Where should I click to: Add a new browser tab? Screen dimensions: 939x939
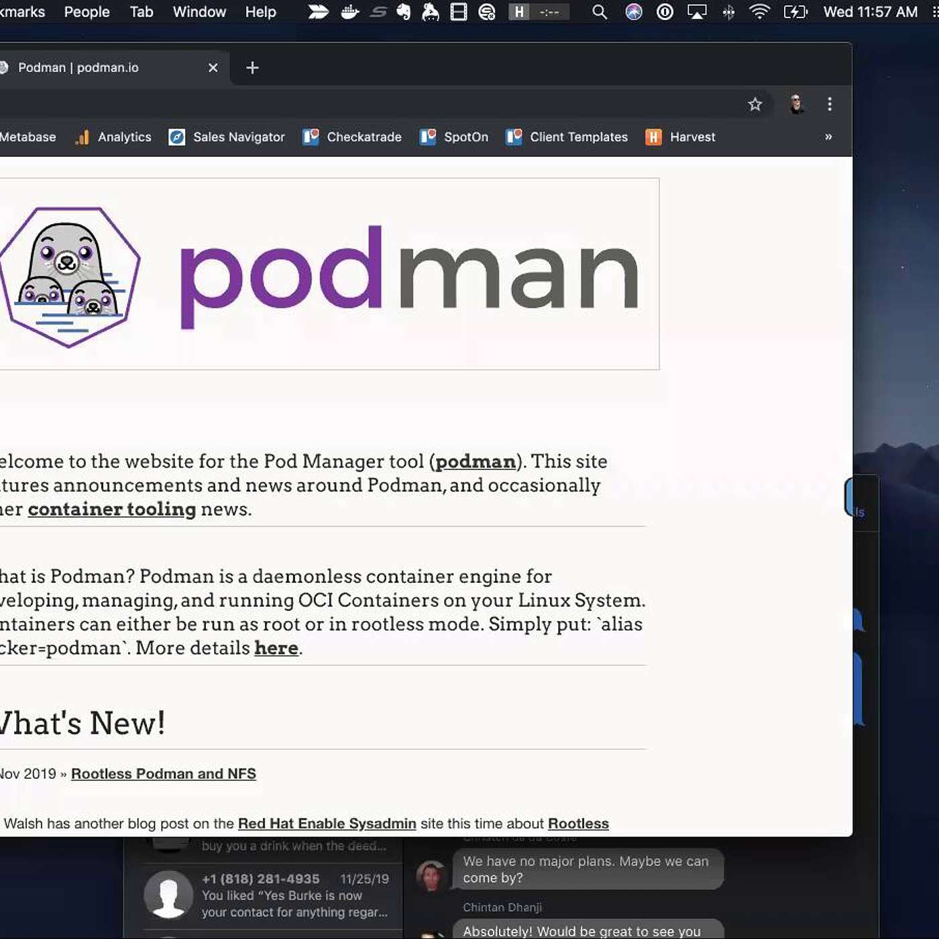(252, 68)
